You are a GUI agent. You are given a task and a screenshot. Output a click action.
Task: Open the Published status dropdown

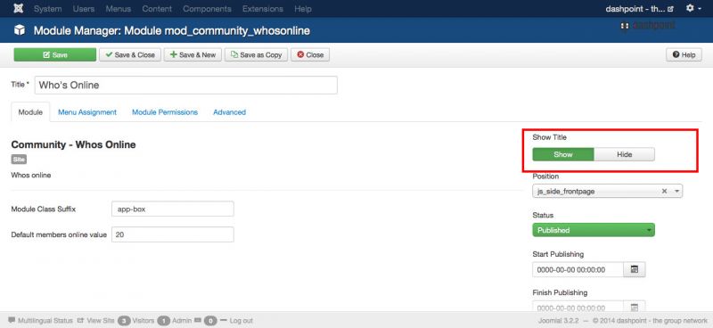pyautogui.click(x=594, y=230)
